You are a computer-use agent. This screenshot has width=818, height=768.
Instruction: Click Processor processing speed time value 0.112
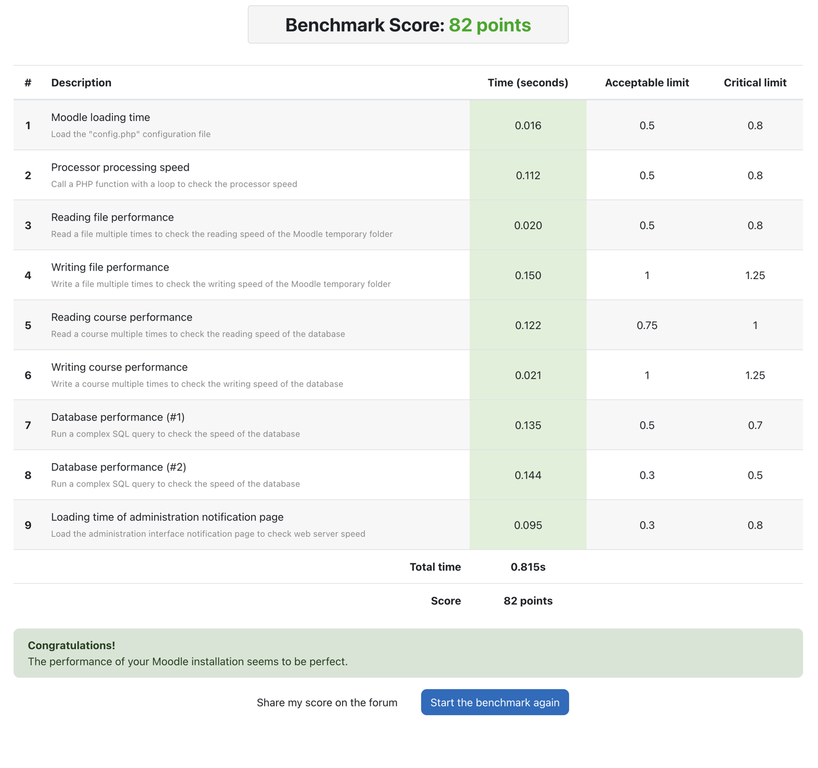click(x=528, y=175)
